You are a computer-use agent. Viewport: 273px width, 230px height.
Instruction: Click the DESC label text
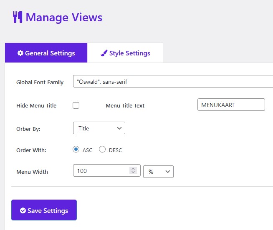pyautogui.click(x=115, y=150)
